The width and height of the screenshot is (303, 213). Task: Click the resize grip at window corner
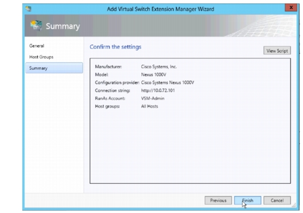coord(294,206)
